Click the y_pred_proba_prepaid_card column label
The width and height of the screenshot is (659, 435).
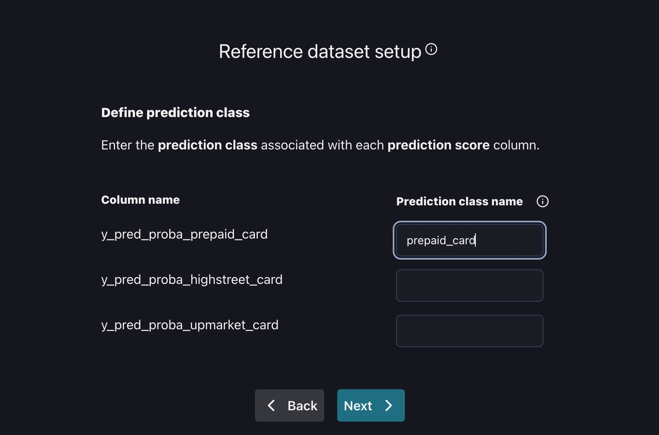[184, 234]
